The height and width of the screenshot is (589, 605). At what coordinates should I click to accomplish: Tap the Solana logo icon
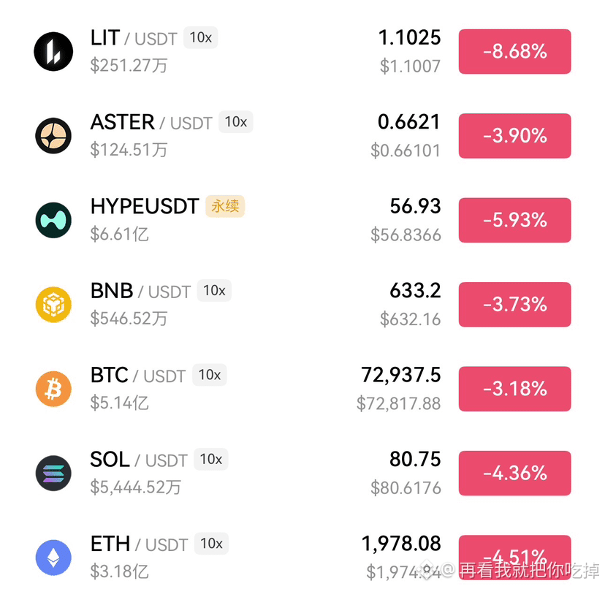coord(53,474)
